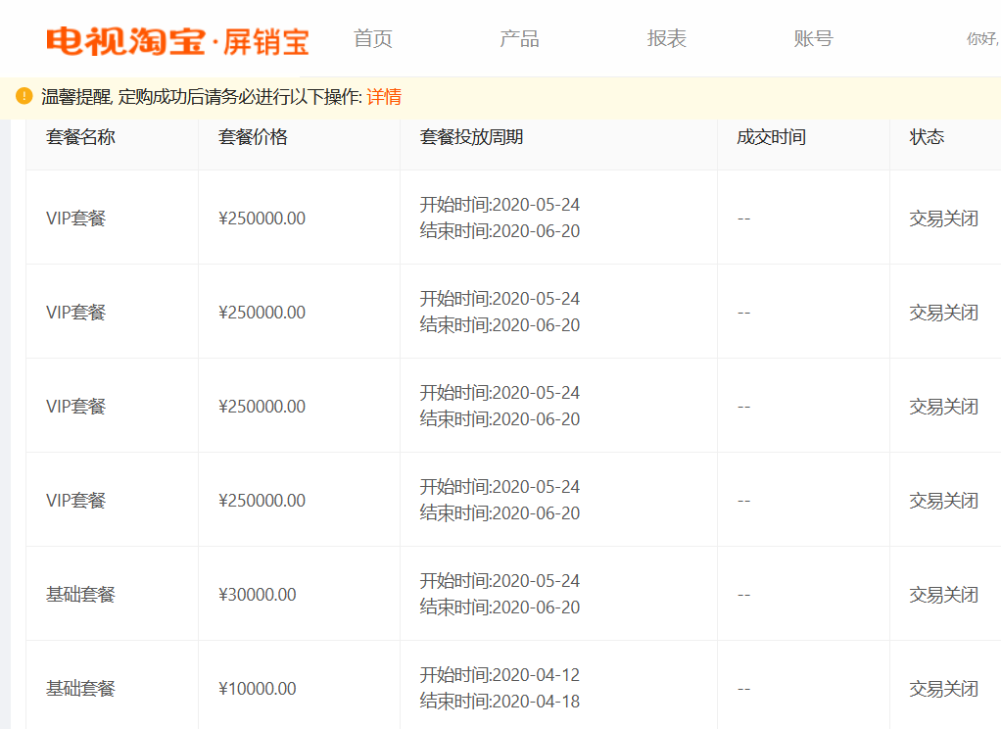Open the 账号 menu

tap(813, 38)
